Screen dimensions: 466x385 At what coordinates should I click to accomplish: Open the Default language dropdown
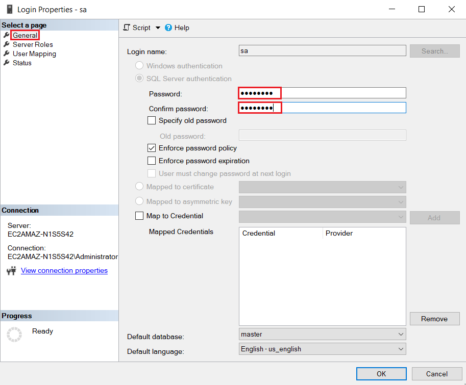(x=400, y=349)
